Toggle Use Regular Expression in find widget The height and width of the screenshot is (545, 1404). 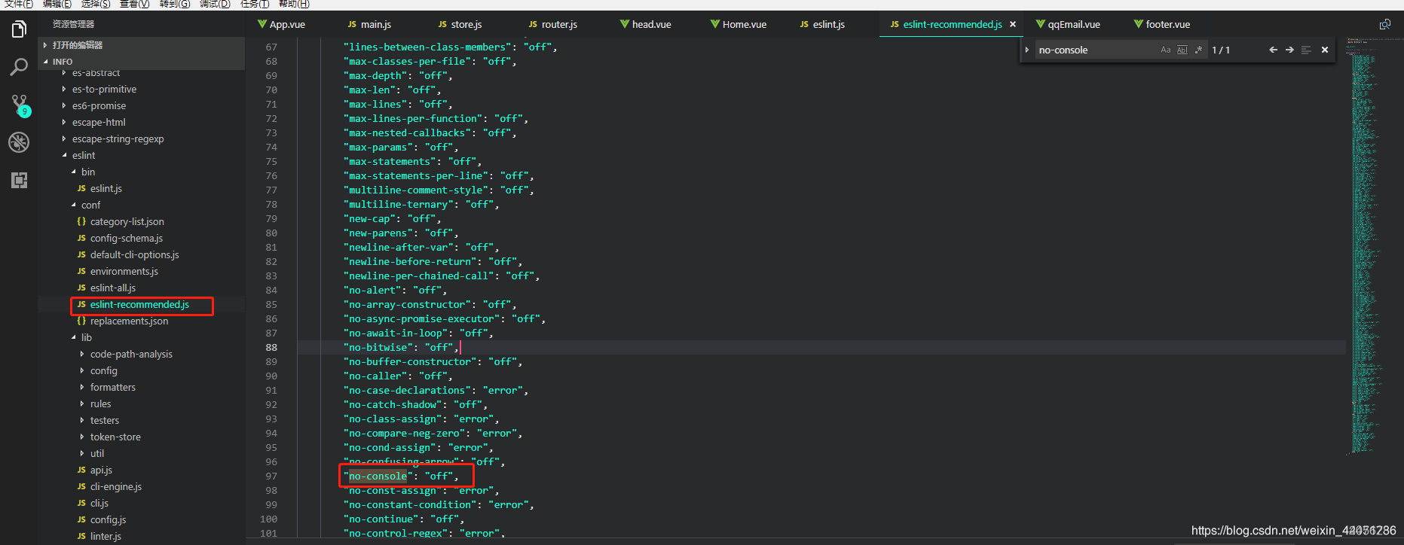point(1198,50)
